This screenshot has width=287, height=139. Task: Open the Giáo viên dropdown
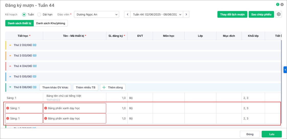tap(96, 15)
